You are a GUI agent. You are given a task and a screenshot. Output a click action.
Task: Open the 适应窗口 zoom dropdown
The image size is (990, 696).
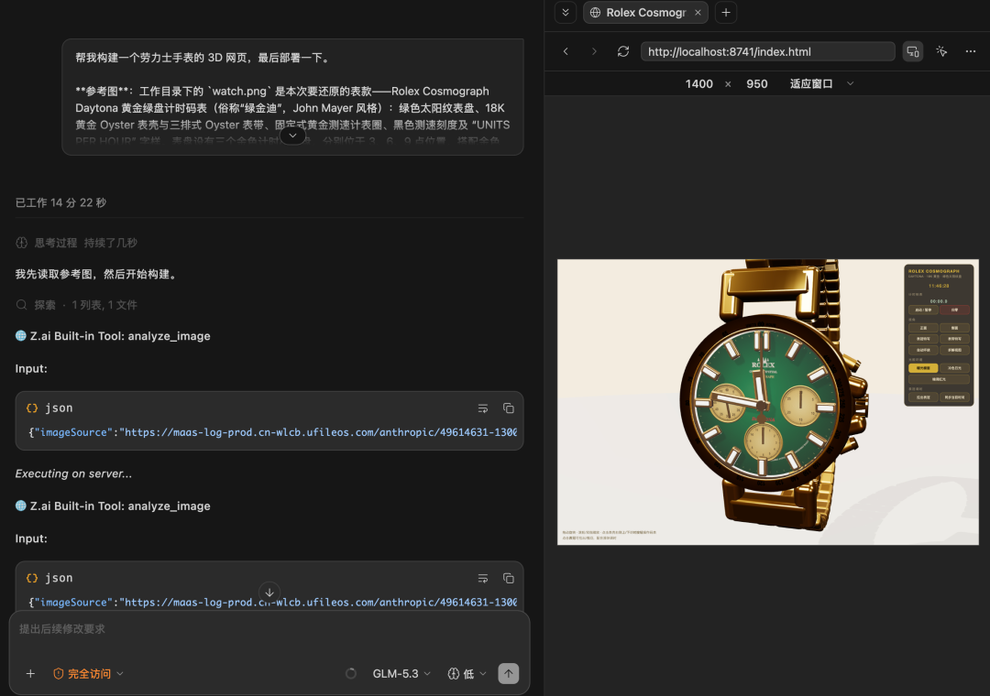[x=820, y=84]
